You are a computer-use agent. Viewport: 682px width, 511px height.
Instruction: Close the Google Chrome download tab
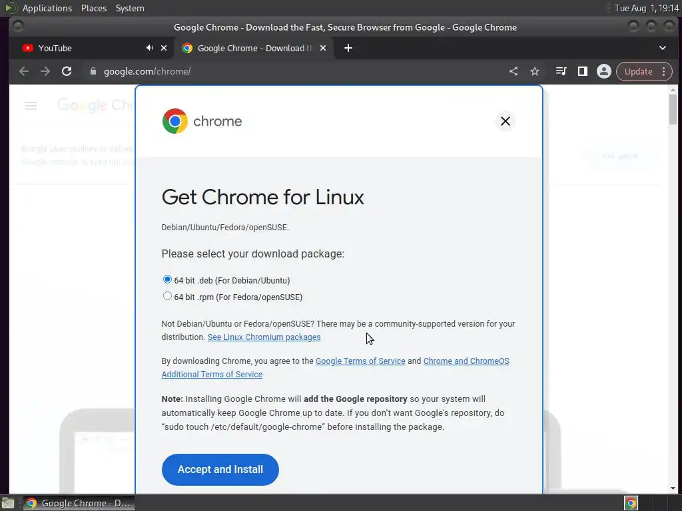click(323, 48)
